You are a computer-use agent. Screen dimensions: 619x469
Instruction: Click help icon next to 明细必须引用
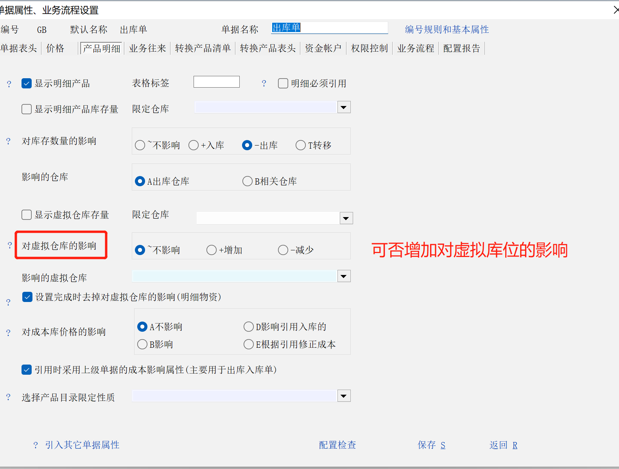click(264, 84)
